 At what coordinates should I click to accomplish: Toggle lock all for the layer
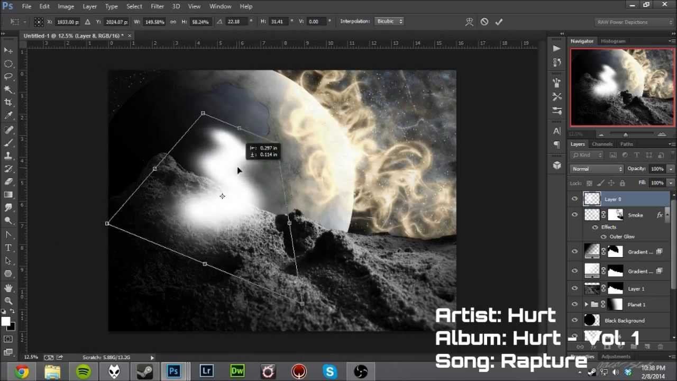622,183
